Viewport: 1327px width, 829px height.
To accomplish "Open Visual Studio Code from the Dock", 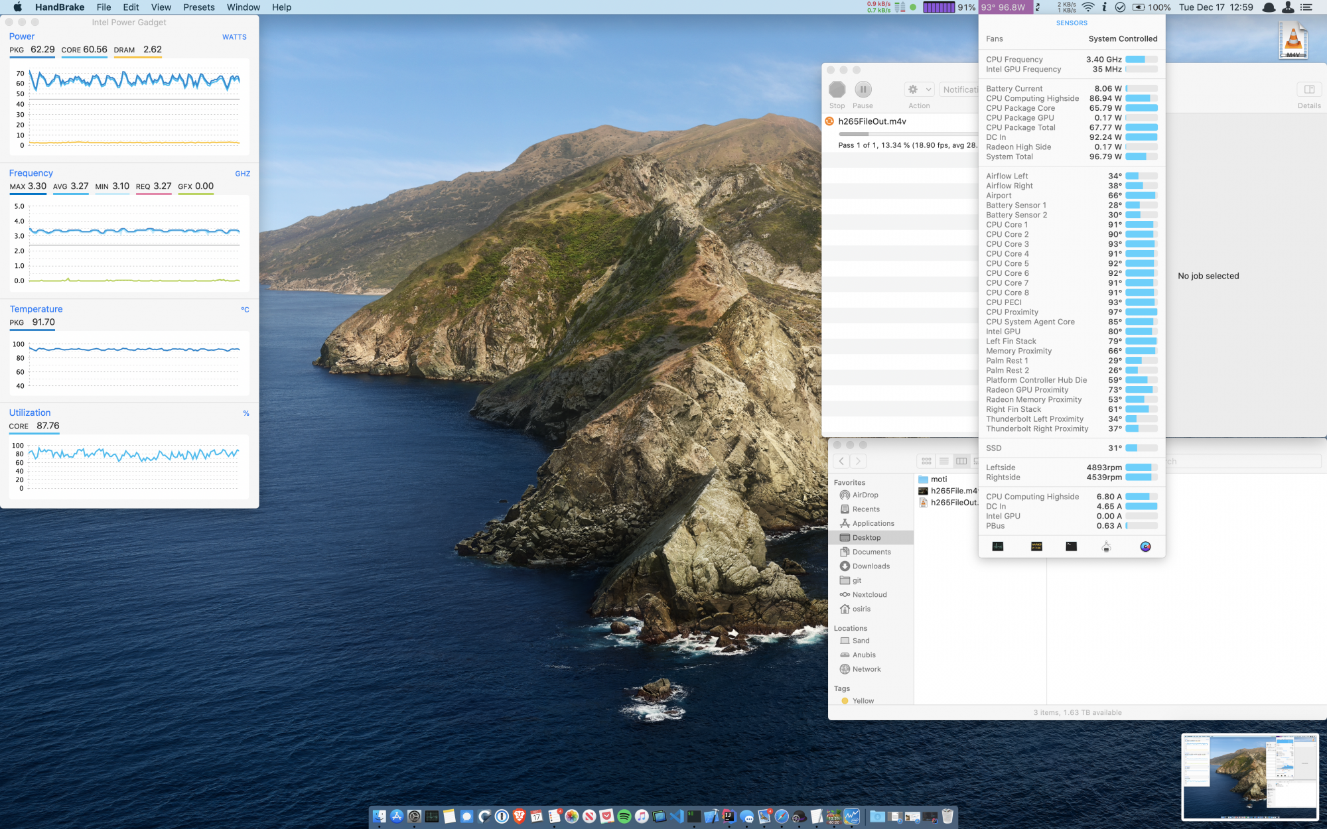I will pyautogui.click(x=676, y=816).
